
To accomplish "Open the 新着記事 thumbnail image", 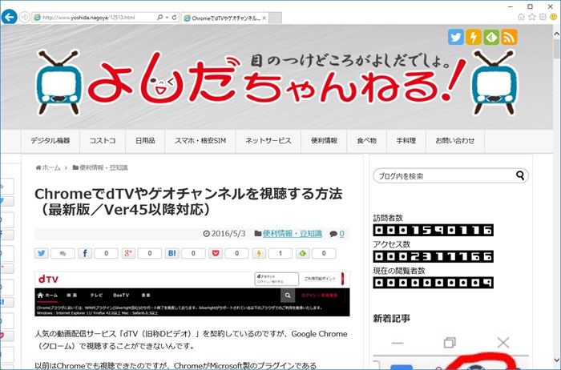I will click(450, 352).
